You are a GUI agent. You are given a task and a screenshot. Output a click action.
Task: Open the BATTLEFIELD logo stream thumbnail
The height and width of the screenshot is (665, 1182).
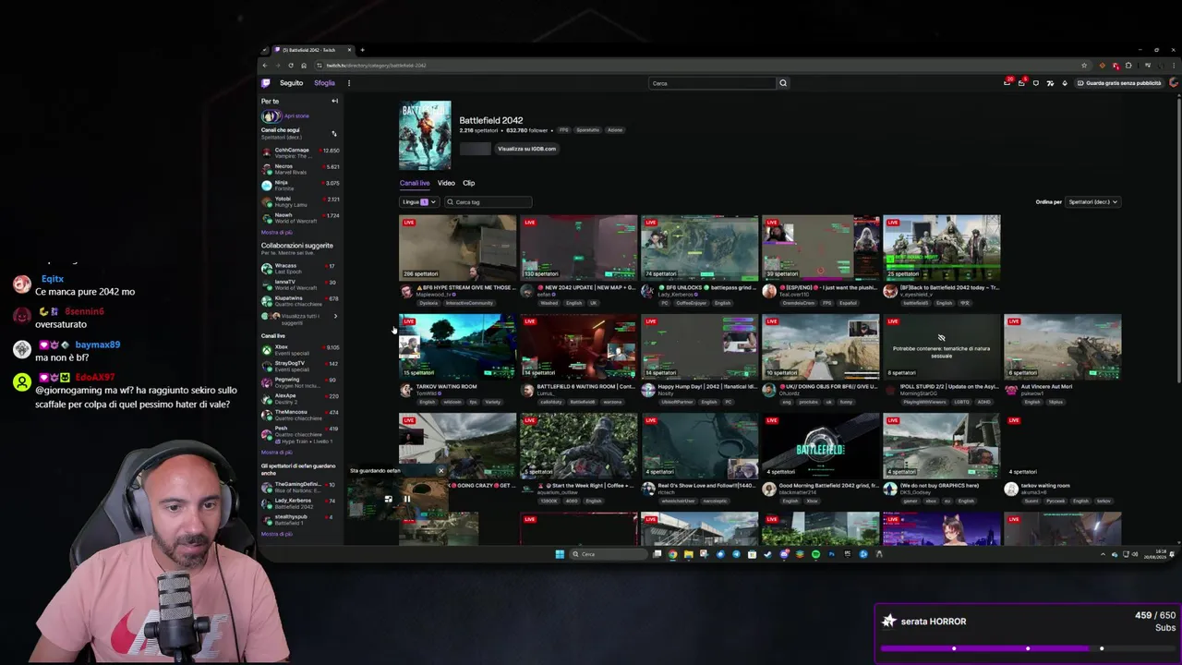pos(820,446)
